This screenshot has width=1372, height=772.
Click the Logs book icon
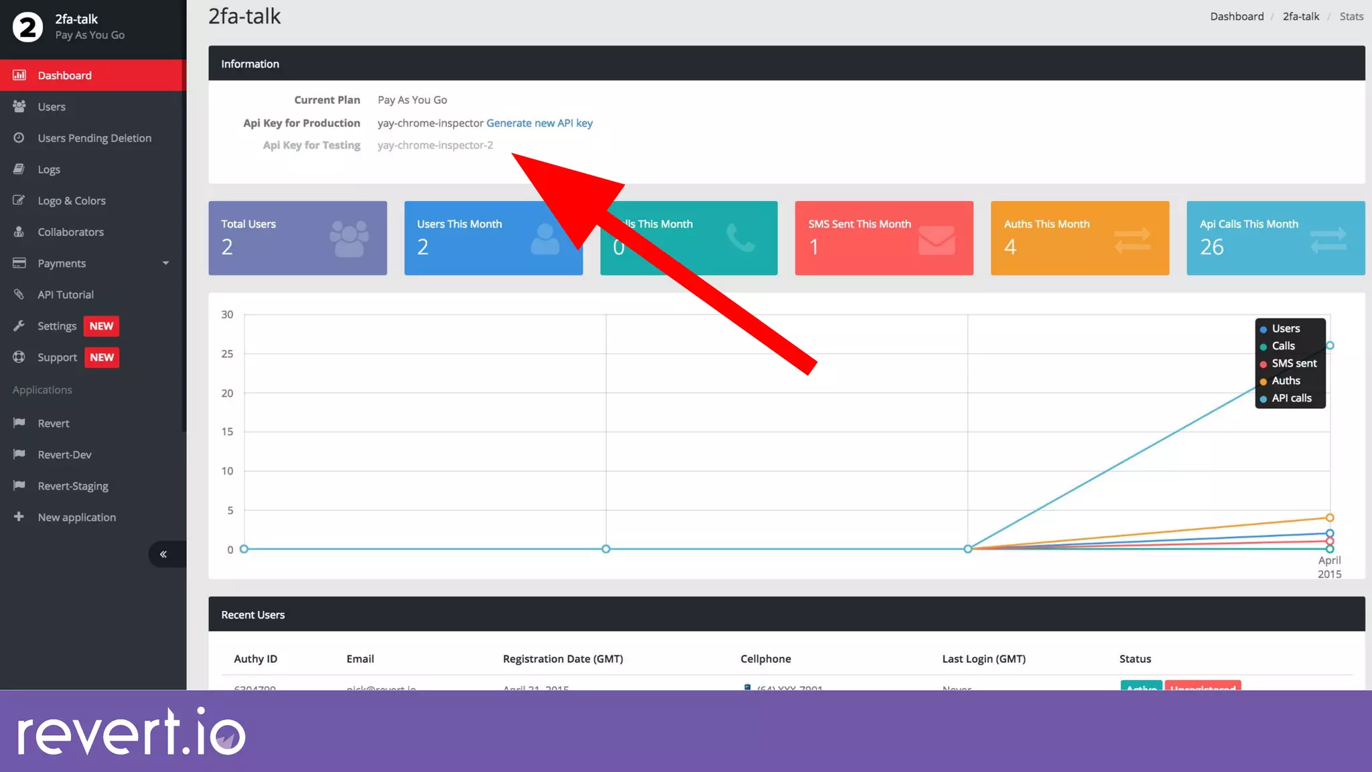(19, 169)
